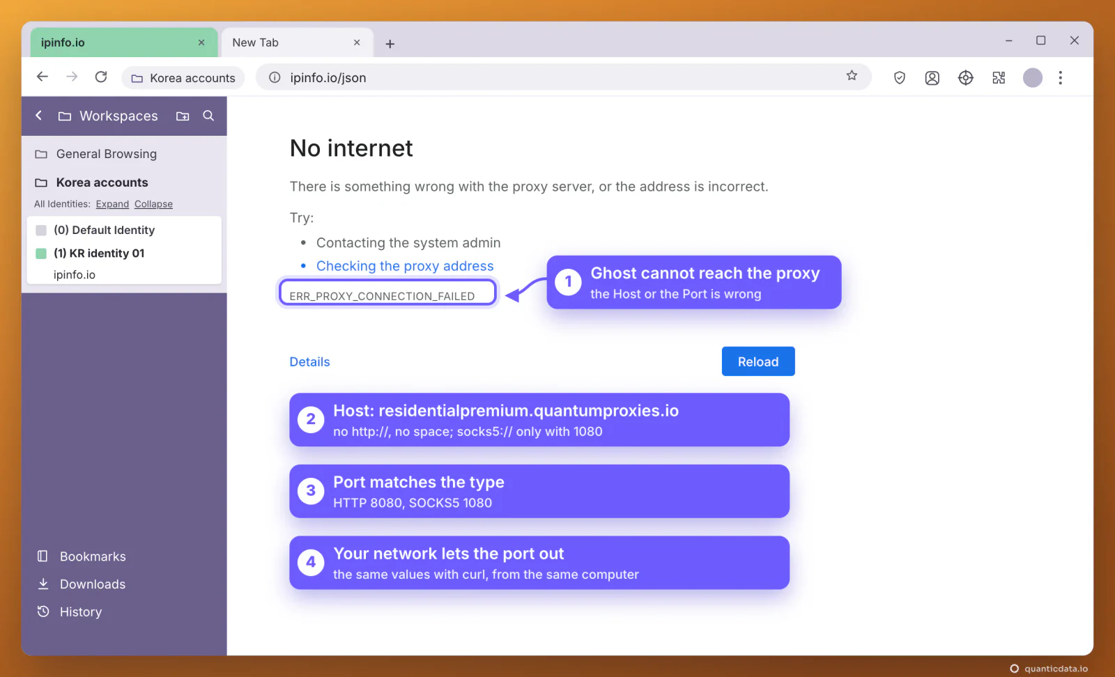Open the round user avatar
Image resolution: width=1115 pixels, height=677 pixels.
tap(1033, 78)
